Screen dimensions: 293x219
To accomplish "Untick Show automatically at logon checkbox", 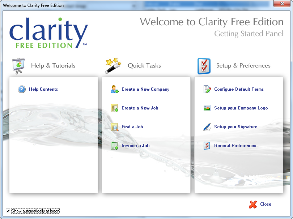I will click(x=8, y=211).
